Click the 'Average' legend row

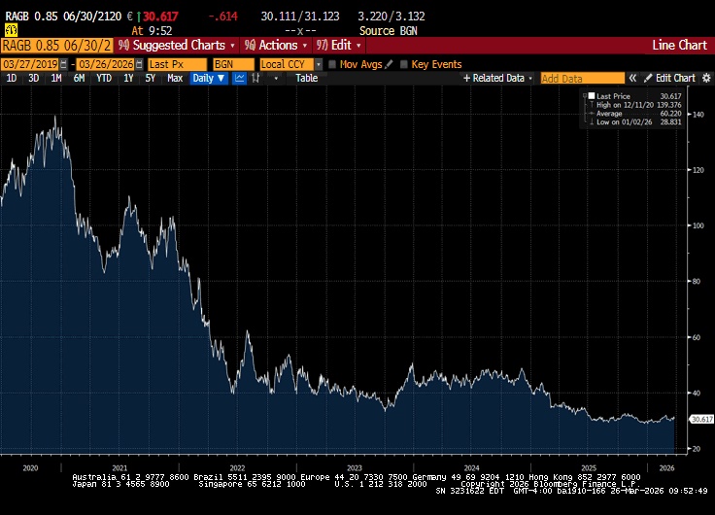pos(635,114)
